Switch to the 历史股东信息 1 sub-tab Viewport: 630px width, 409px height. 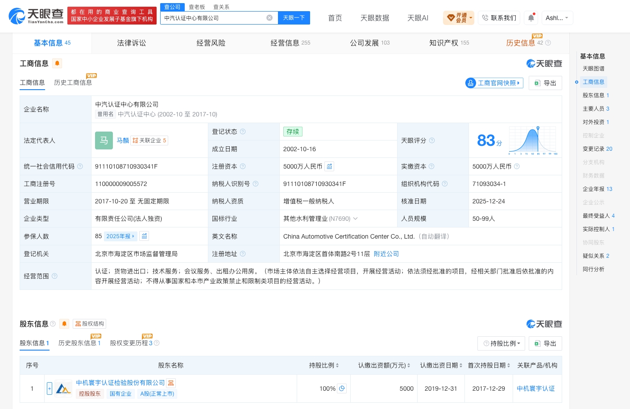click(79, 343)
